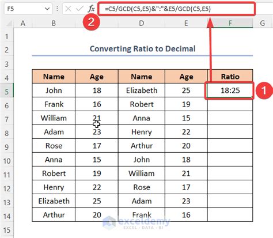Select cell B13 containing Elizabeth
Viewport: 273px width, 238px height.
pos(54,201)
